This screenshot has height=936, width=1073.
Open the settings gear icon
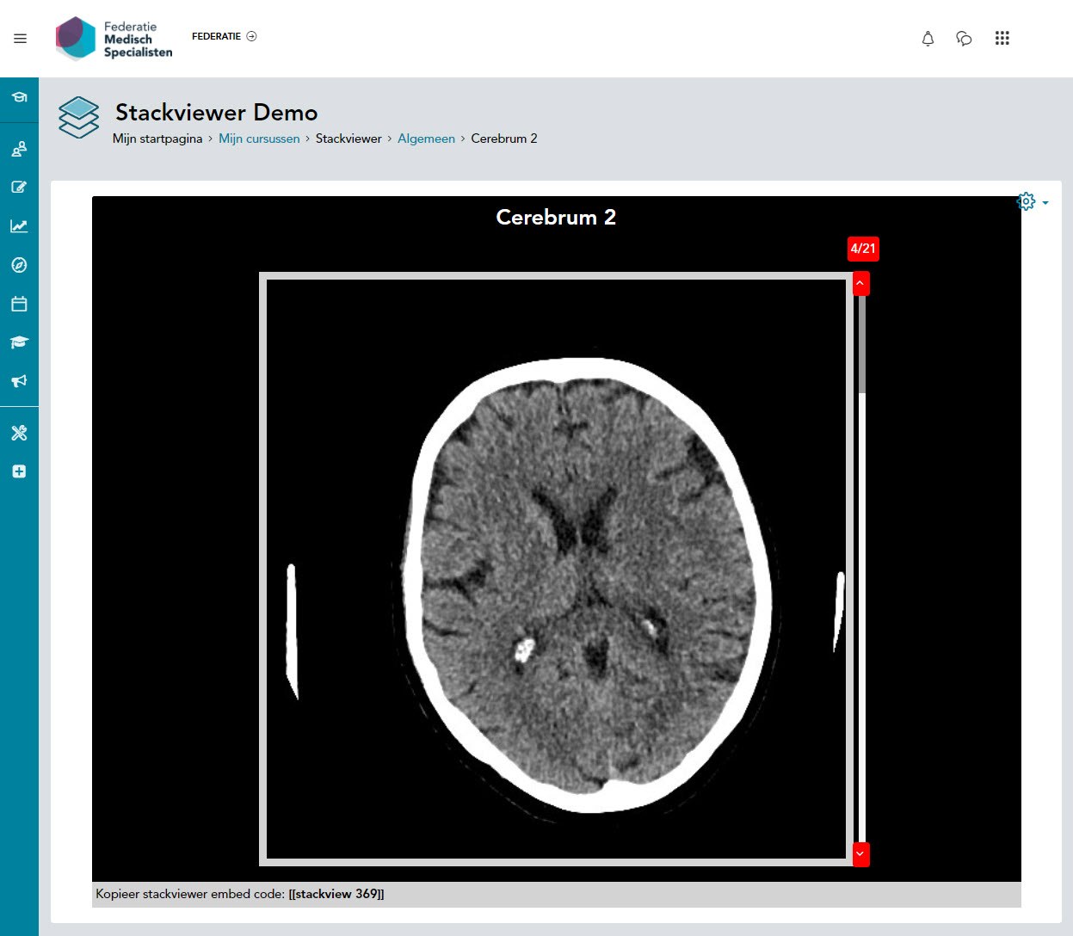(1027, 201)
